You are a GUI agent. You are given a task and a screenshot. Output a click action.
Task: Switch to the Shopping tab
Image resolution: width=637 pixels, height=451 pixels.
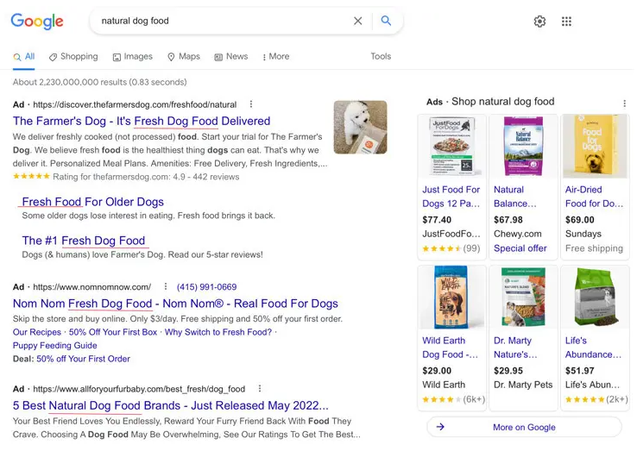(x=73, y=57)
